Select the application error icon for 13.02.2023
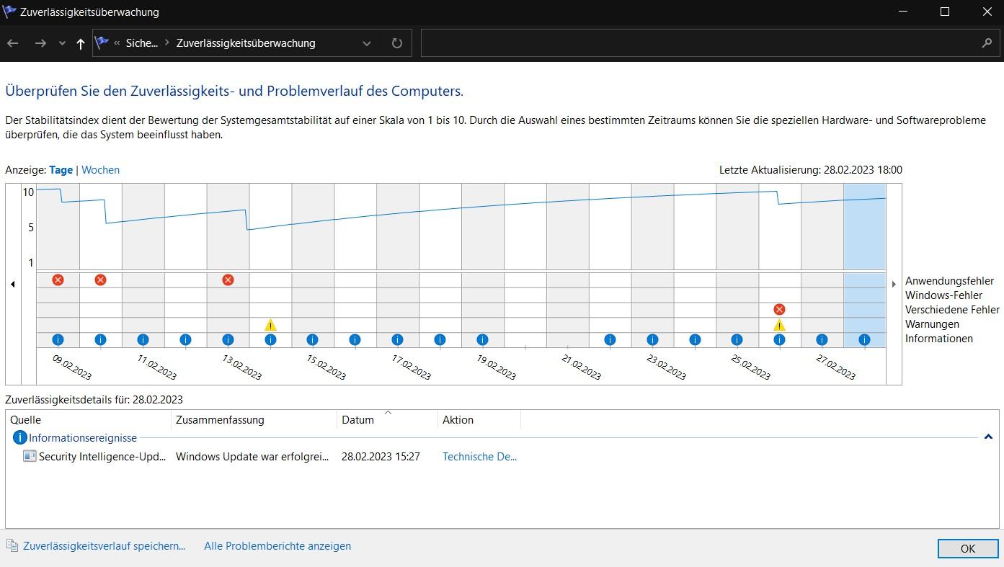This screenshot has width=1004, height=567. (228, 280)
